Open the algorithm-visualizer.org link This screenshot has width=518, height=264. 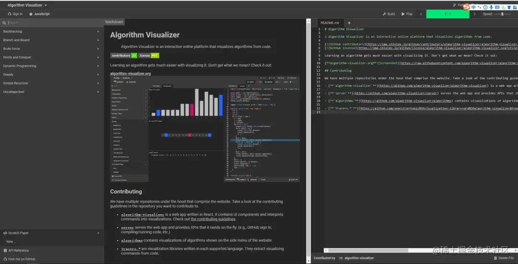(130, 74)
